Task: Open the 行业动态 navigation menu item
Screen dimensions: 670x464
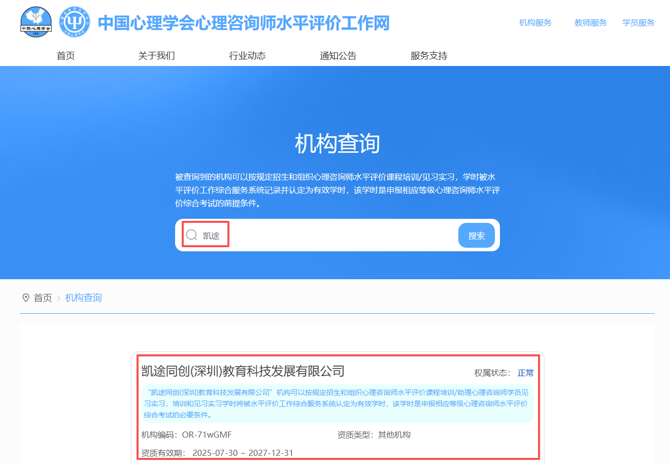Action: pyautogui.click(x=248, y=55)
